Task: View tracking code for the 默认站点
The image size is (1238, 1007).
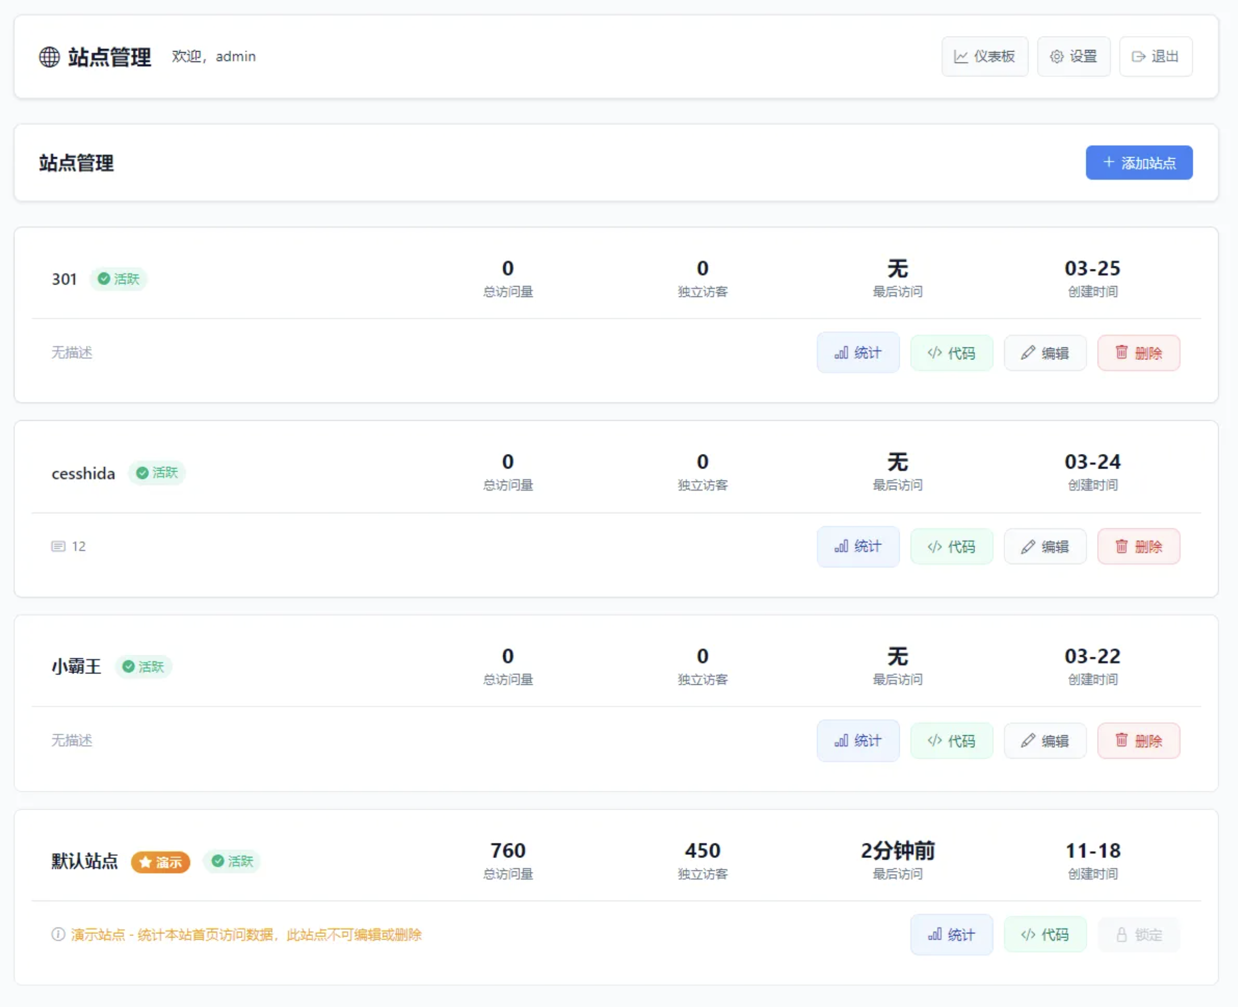Action: point(1045,934)
